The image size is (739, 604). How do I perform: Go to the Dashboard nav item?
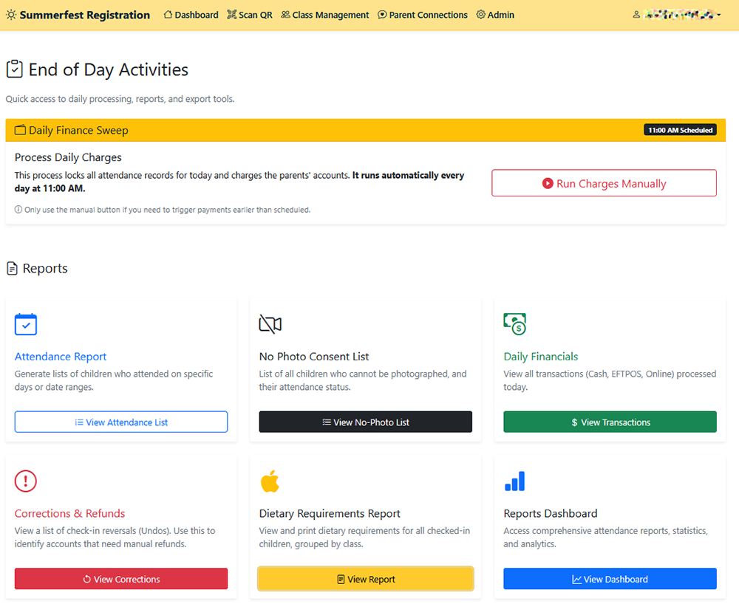(x=191, y=15)
